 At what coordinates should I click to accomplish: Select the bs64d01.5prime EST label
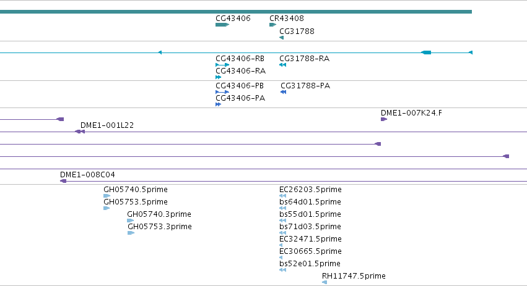point(310,202)
